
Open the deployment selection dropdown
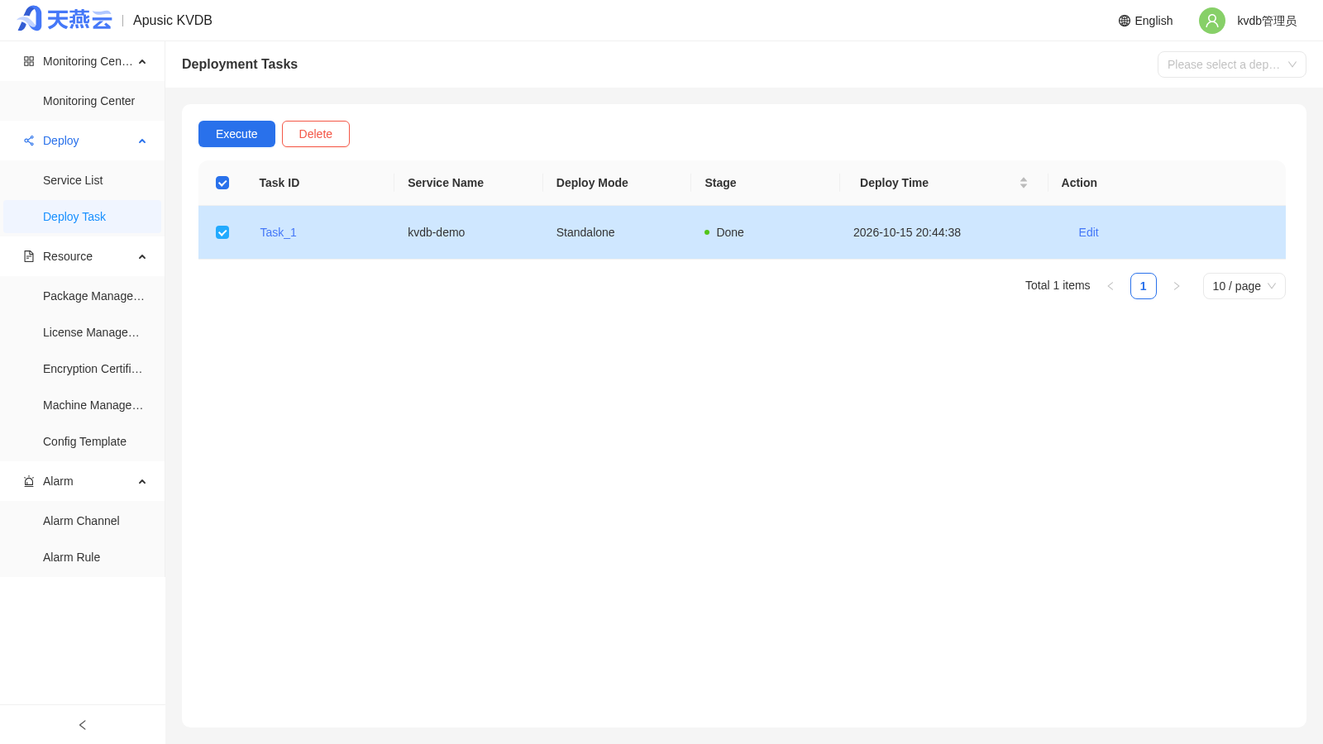click(x=1231, y=64)
